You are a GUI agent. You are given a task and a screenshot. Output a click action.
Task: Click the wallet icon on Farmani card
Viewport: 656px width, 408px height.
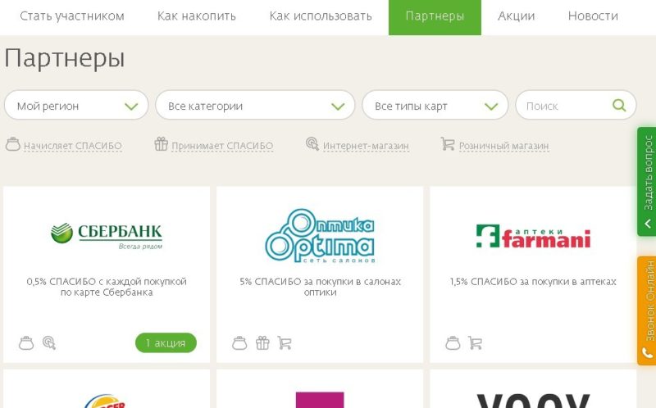point(453,343)
